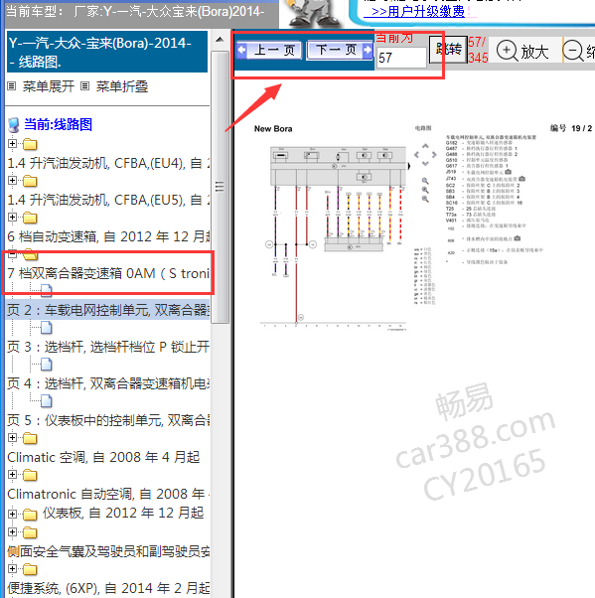Click the 跳转 jump button
Screen dimensions: 595x598
click(448, 50)
